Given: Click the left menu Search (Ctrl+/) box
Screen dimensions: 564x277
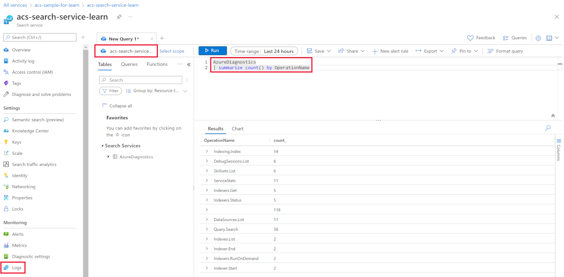Looking at the screenshot, I should tap(40, 37).
